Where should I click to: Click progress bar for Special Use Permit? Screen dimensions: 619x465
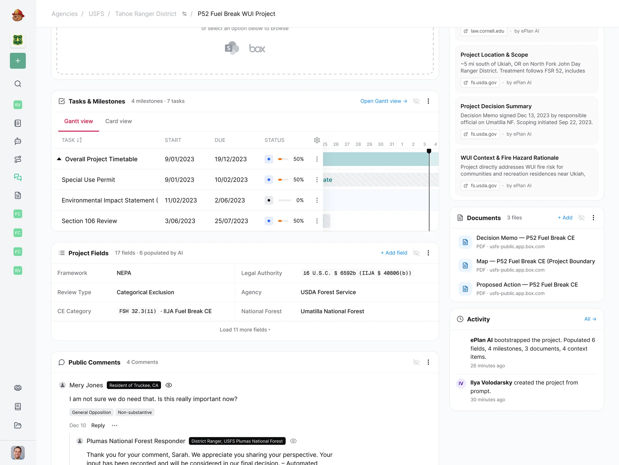[x=283, y=180]
